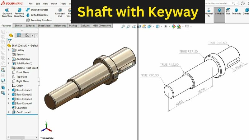Open the dropdown arrow beside View Settings monitor
The width and height of the screenshot is (249, 140).
(x=191, y=27)
